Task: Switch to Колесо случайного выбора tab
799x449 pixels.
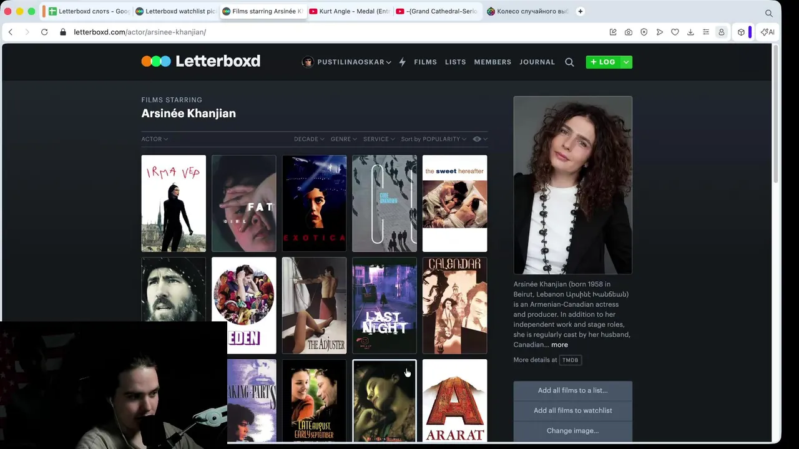Action: (x=527, y=11)
